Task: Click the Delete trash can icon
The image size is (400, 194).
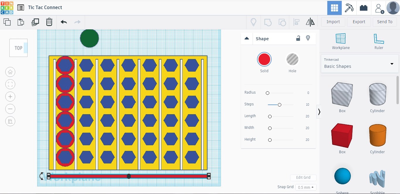Action: [49, 22]
